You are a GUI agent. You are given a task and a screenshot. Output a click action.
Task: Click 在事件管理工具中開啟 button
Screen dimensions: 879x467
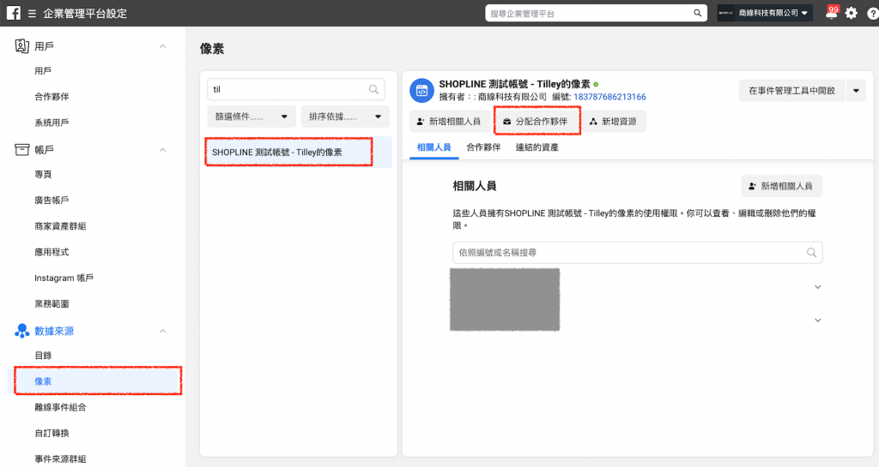[x=792, y=91]
